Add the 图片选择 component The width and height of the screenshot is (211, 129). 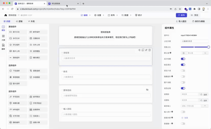18,84
